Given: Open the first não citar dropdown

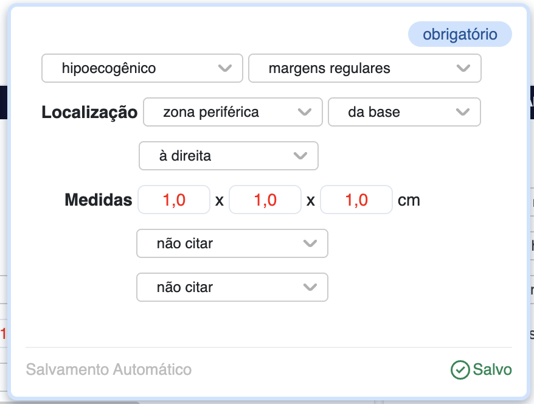Looking at the screenshot, I should click(x=232, y=243).
